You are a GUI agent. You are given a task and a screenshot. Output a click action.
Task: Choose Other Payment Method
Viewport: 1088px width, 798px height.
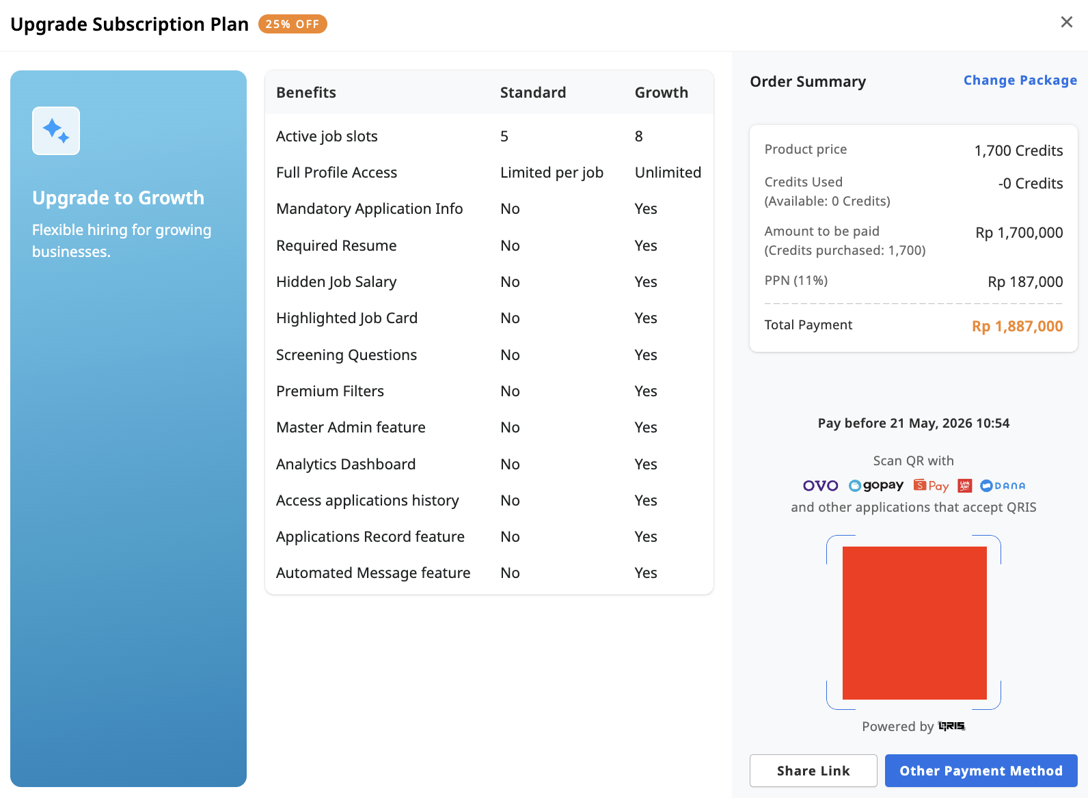pyautogui.click(x=981, y=771)
